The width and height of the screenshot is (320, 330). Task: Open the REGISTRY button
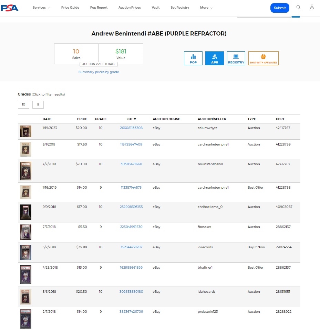coord(236,58)
